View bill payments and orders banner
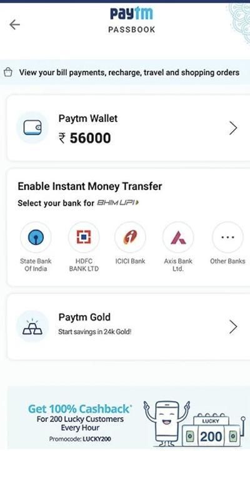 [x=125, y=73]
